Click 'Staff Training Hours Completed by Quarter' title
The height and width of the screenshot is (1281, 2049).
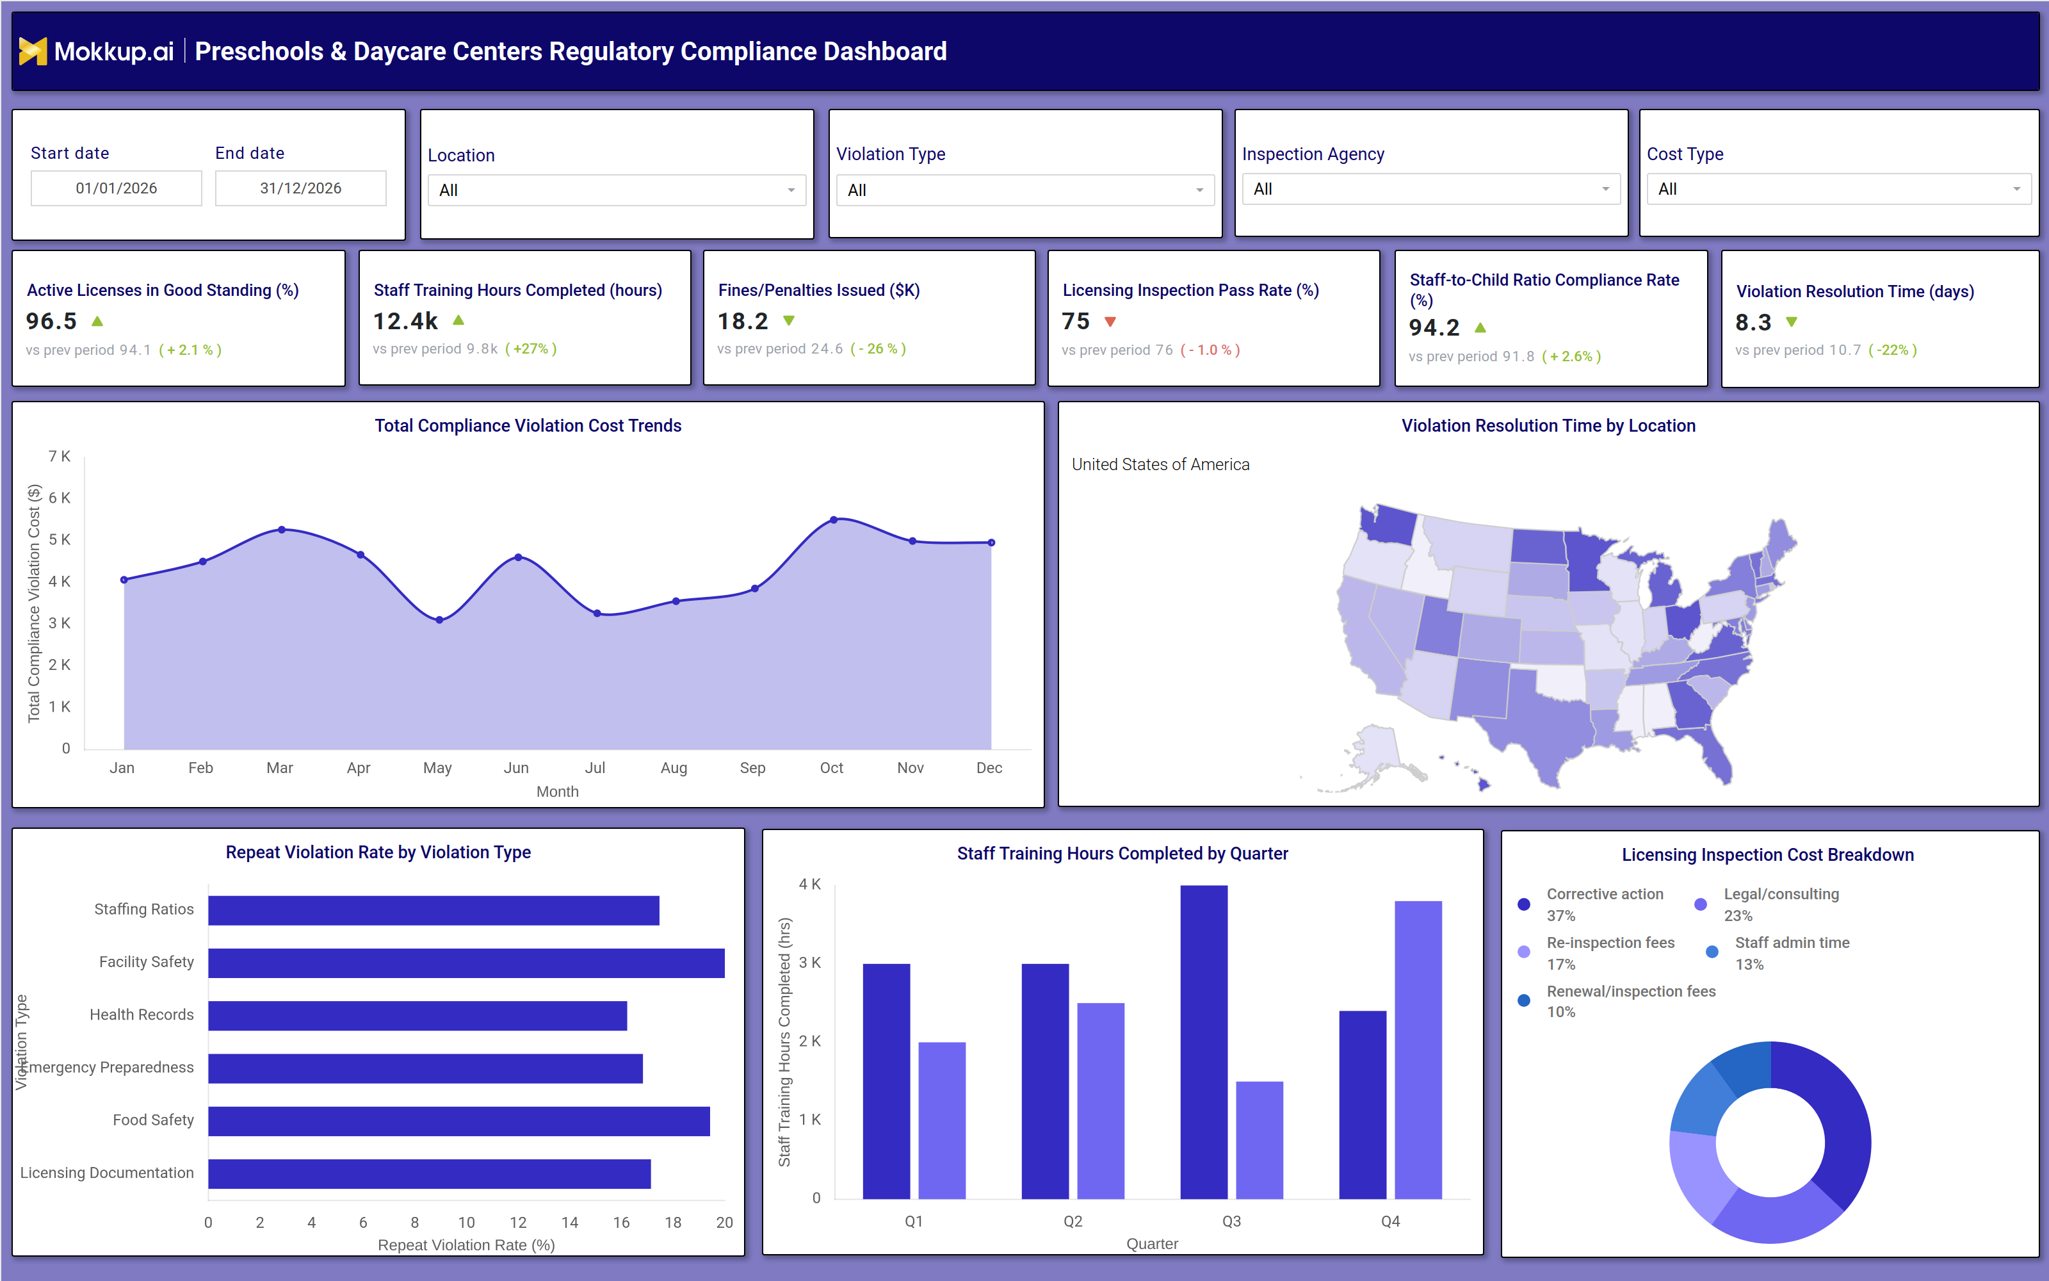[1122, 853]
